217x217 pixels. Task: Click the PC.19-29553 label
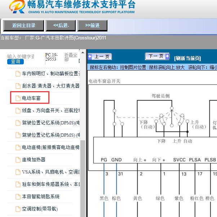click(x=51, y=57)
